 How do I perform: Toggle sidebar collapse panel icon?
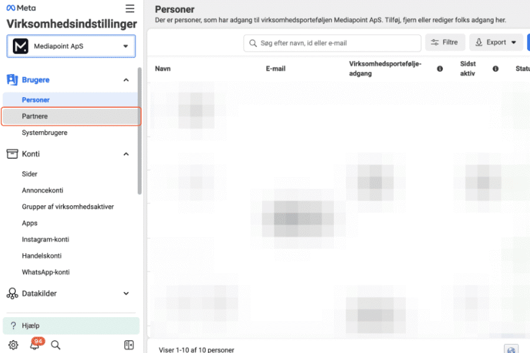(129, 345)
